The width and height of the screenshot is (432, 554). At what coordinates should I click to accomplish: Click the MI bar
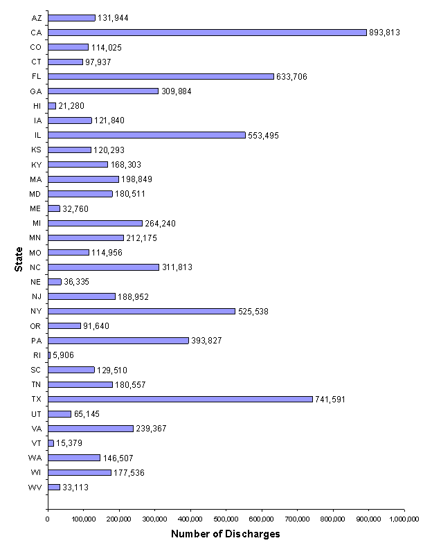[95, 223]
